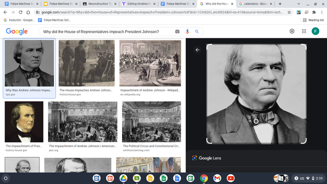Open Google Slides from the shelf
This screenshot has width=327, height=184.
click(150, 178)
